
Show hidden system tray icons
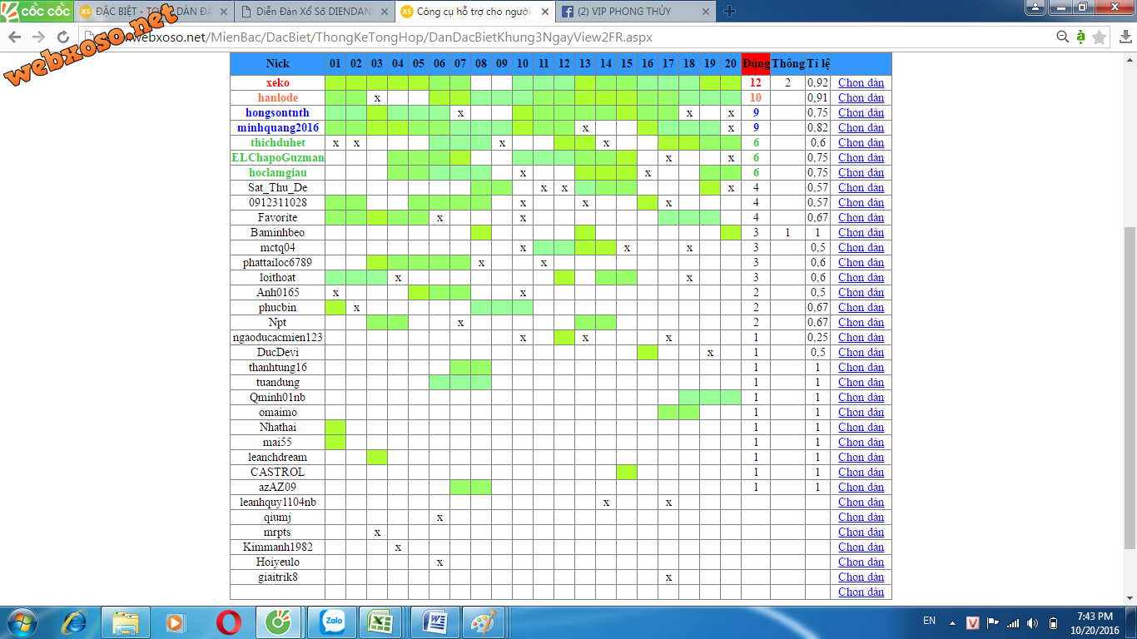point(953,622)
